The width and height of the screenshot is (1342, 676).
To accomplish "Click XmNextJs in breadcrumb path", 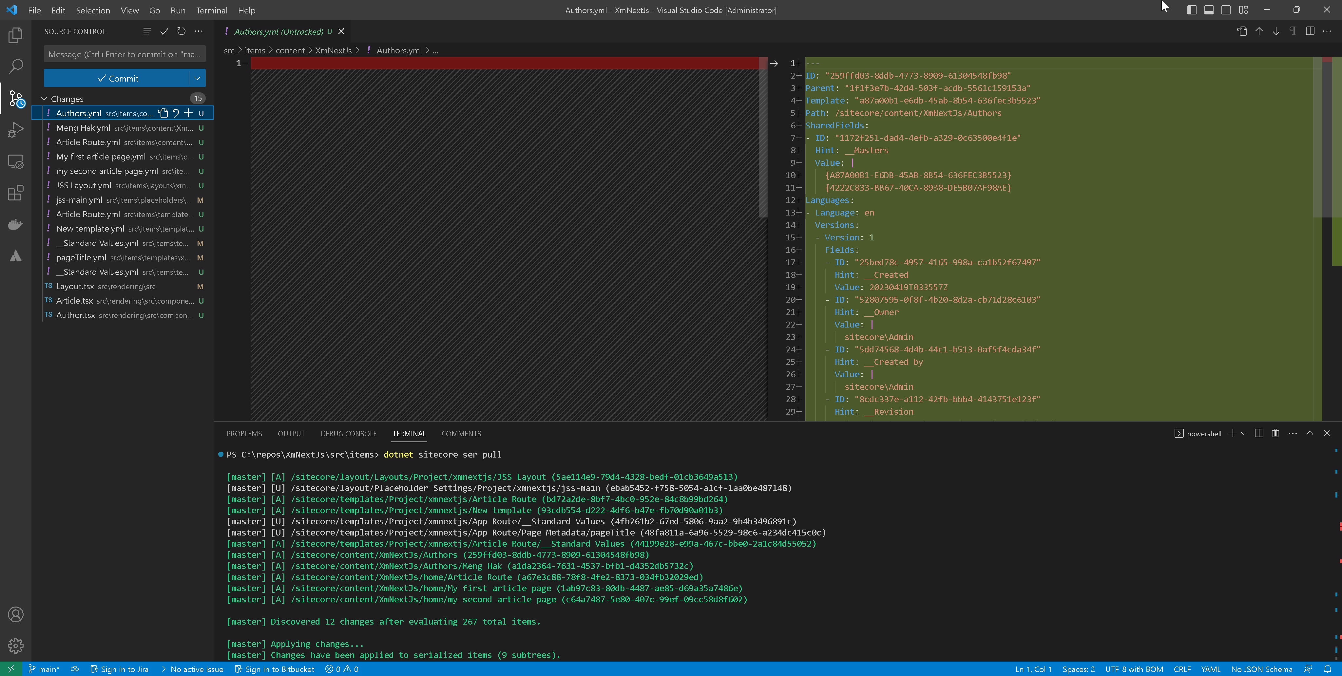I will click(334, 50).
